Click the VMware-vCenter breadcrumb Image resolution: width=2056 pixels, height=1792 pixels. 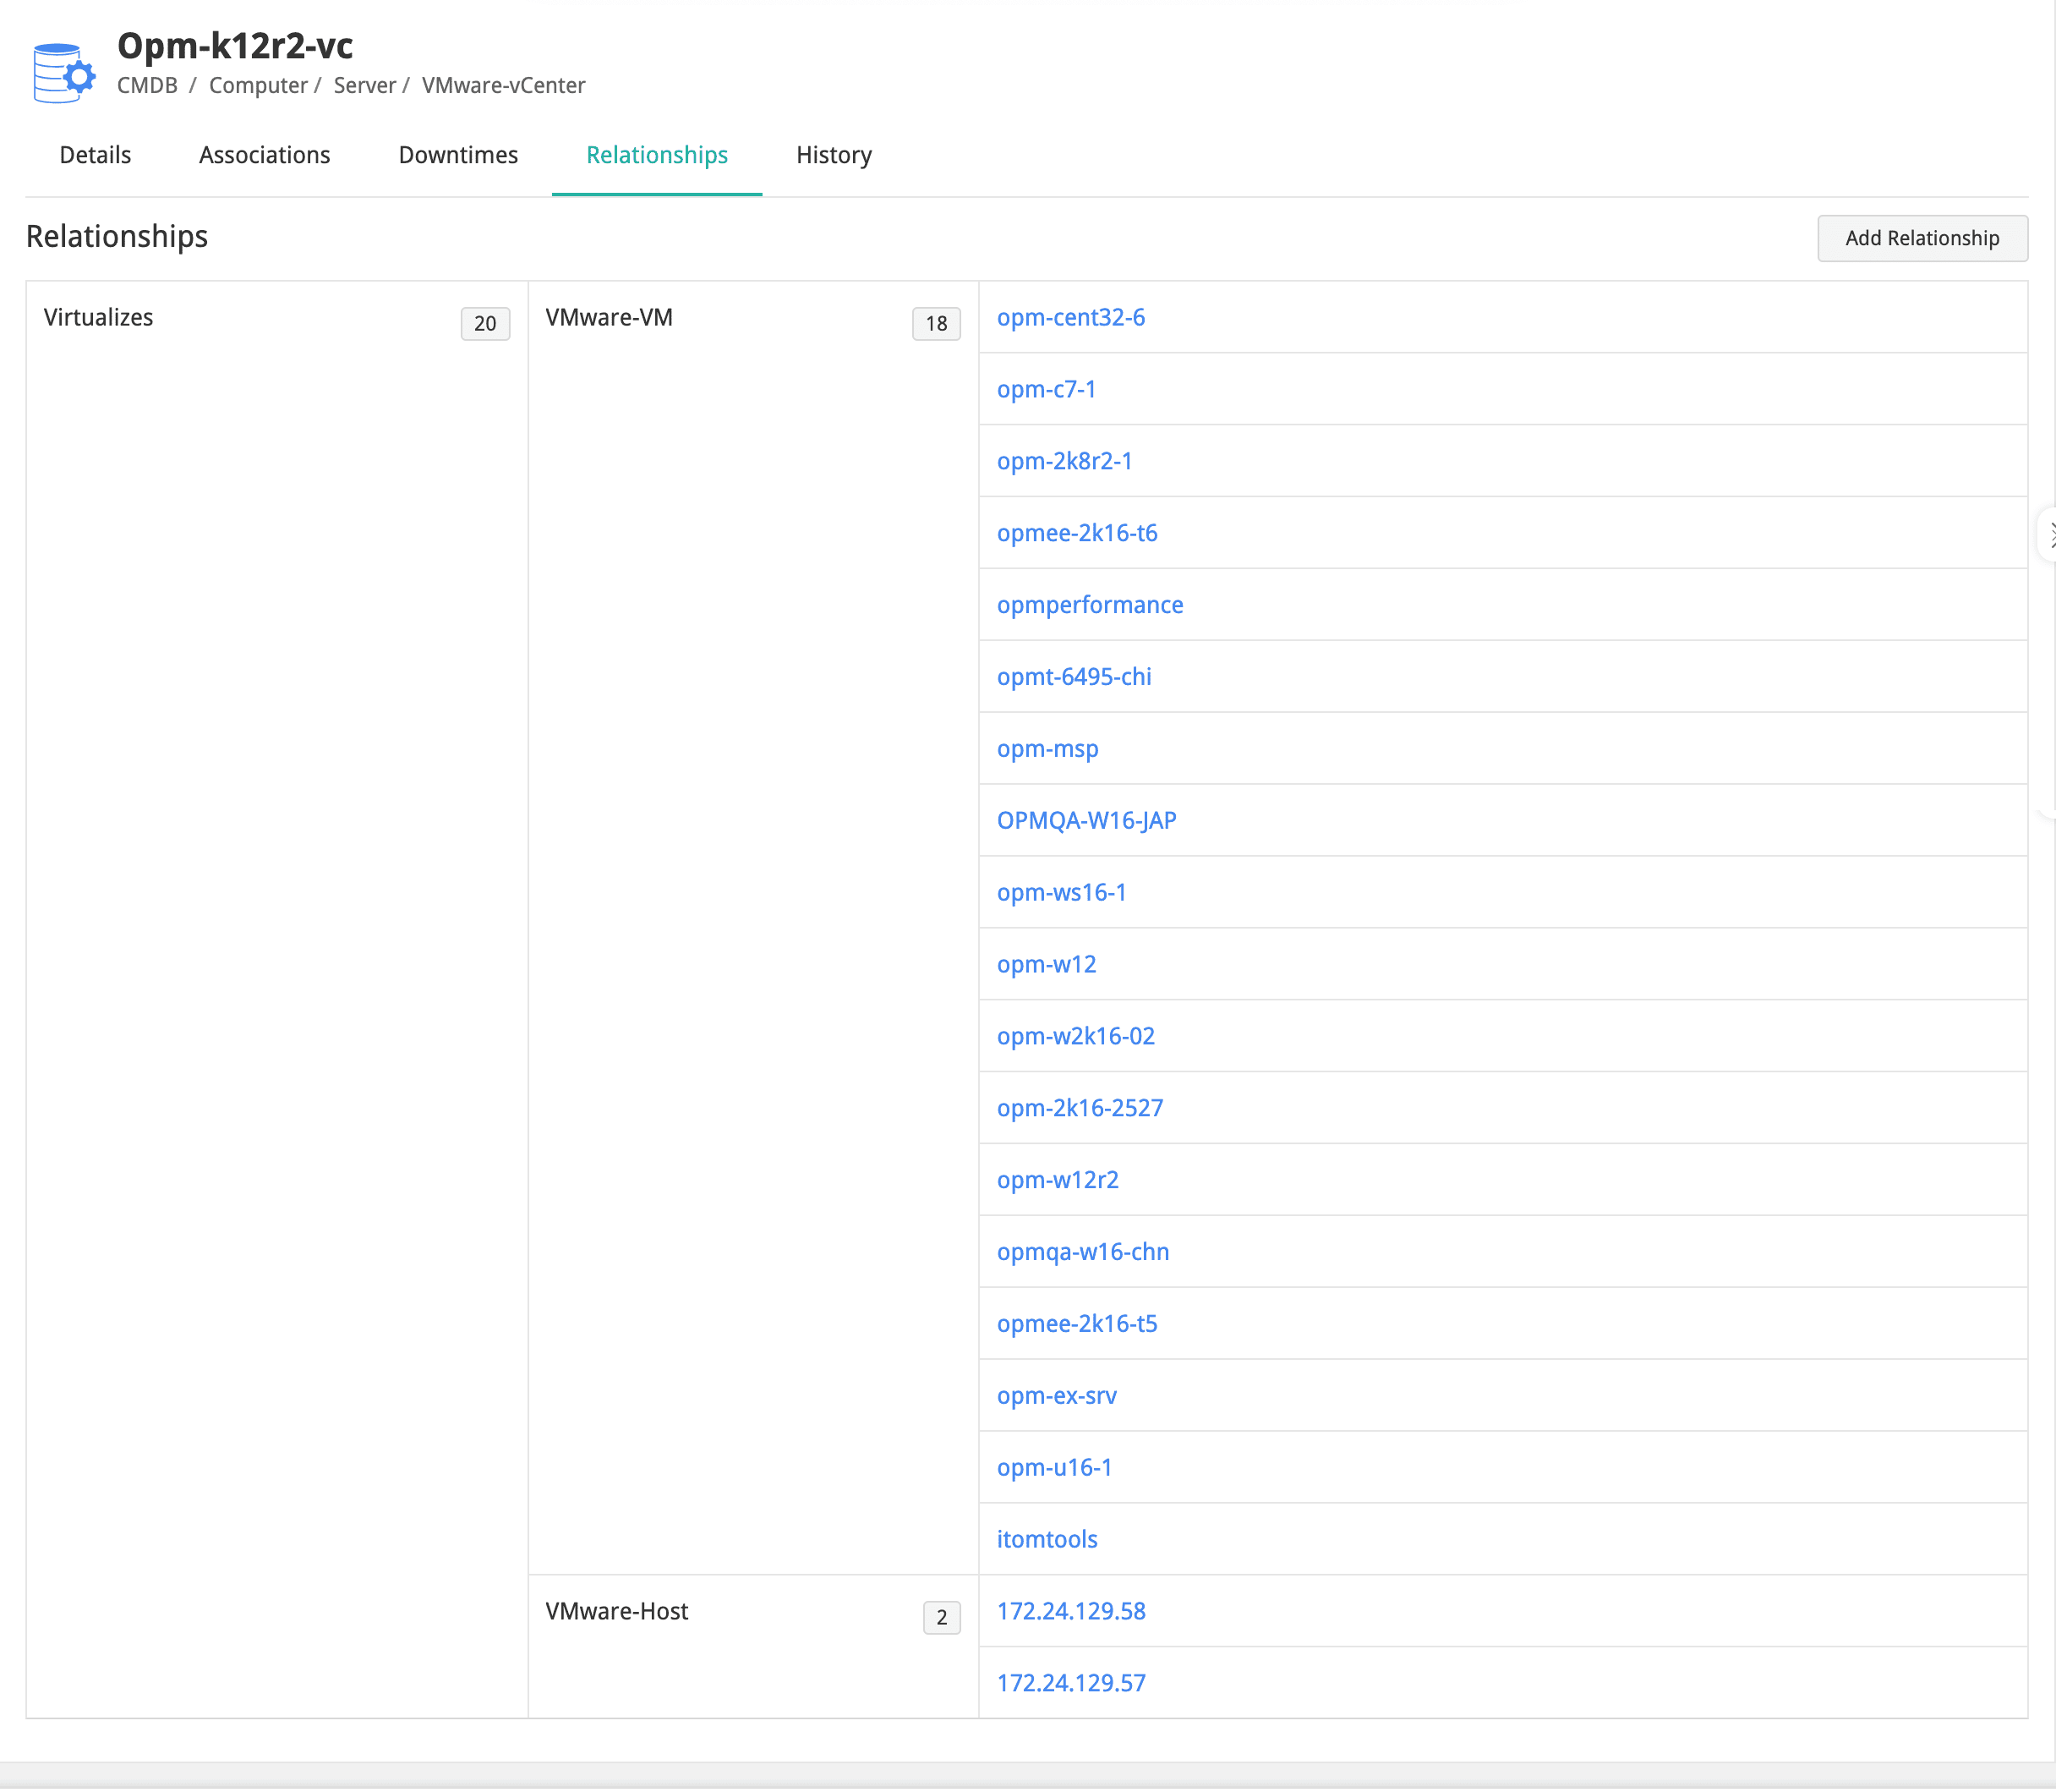tap(503, 85)
